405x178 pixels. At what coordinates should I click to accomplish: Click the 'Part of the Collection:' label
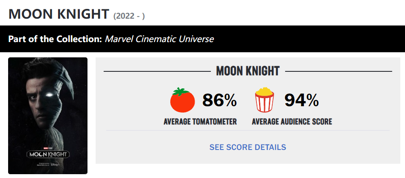55,39
